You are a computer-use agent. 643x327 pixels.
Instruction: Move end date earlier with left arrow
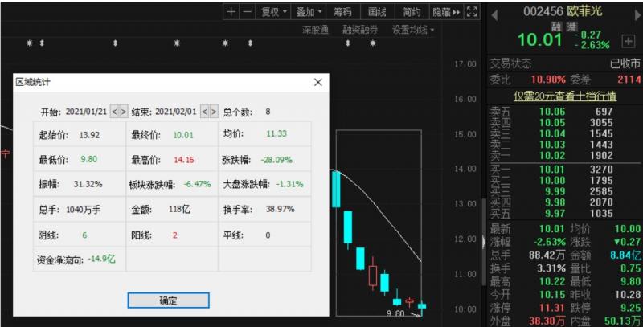pyautogui.click(x=205, y=112)
